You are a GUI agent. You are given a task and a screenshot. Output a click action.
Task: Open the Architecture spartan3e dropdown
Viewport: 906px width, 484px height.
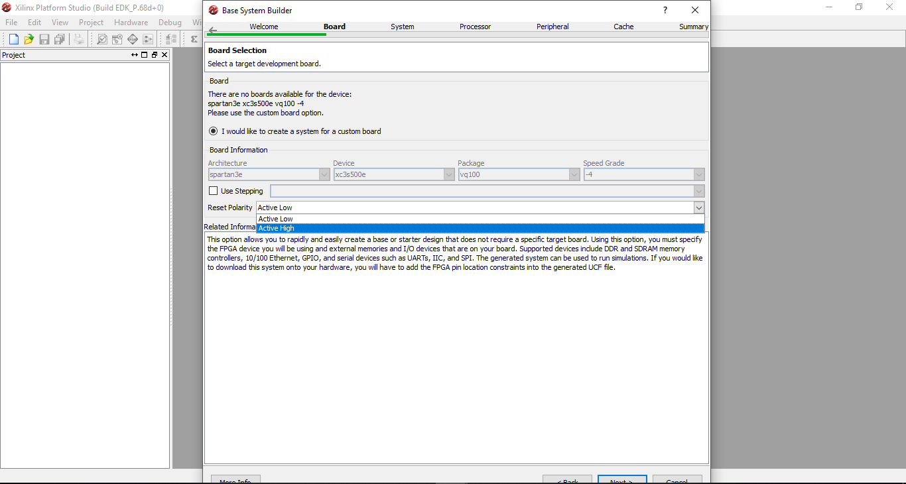pos(269,174)
